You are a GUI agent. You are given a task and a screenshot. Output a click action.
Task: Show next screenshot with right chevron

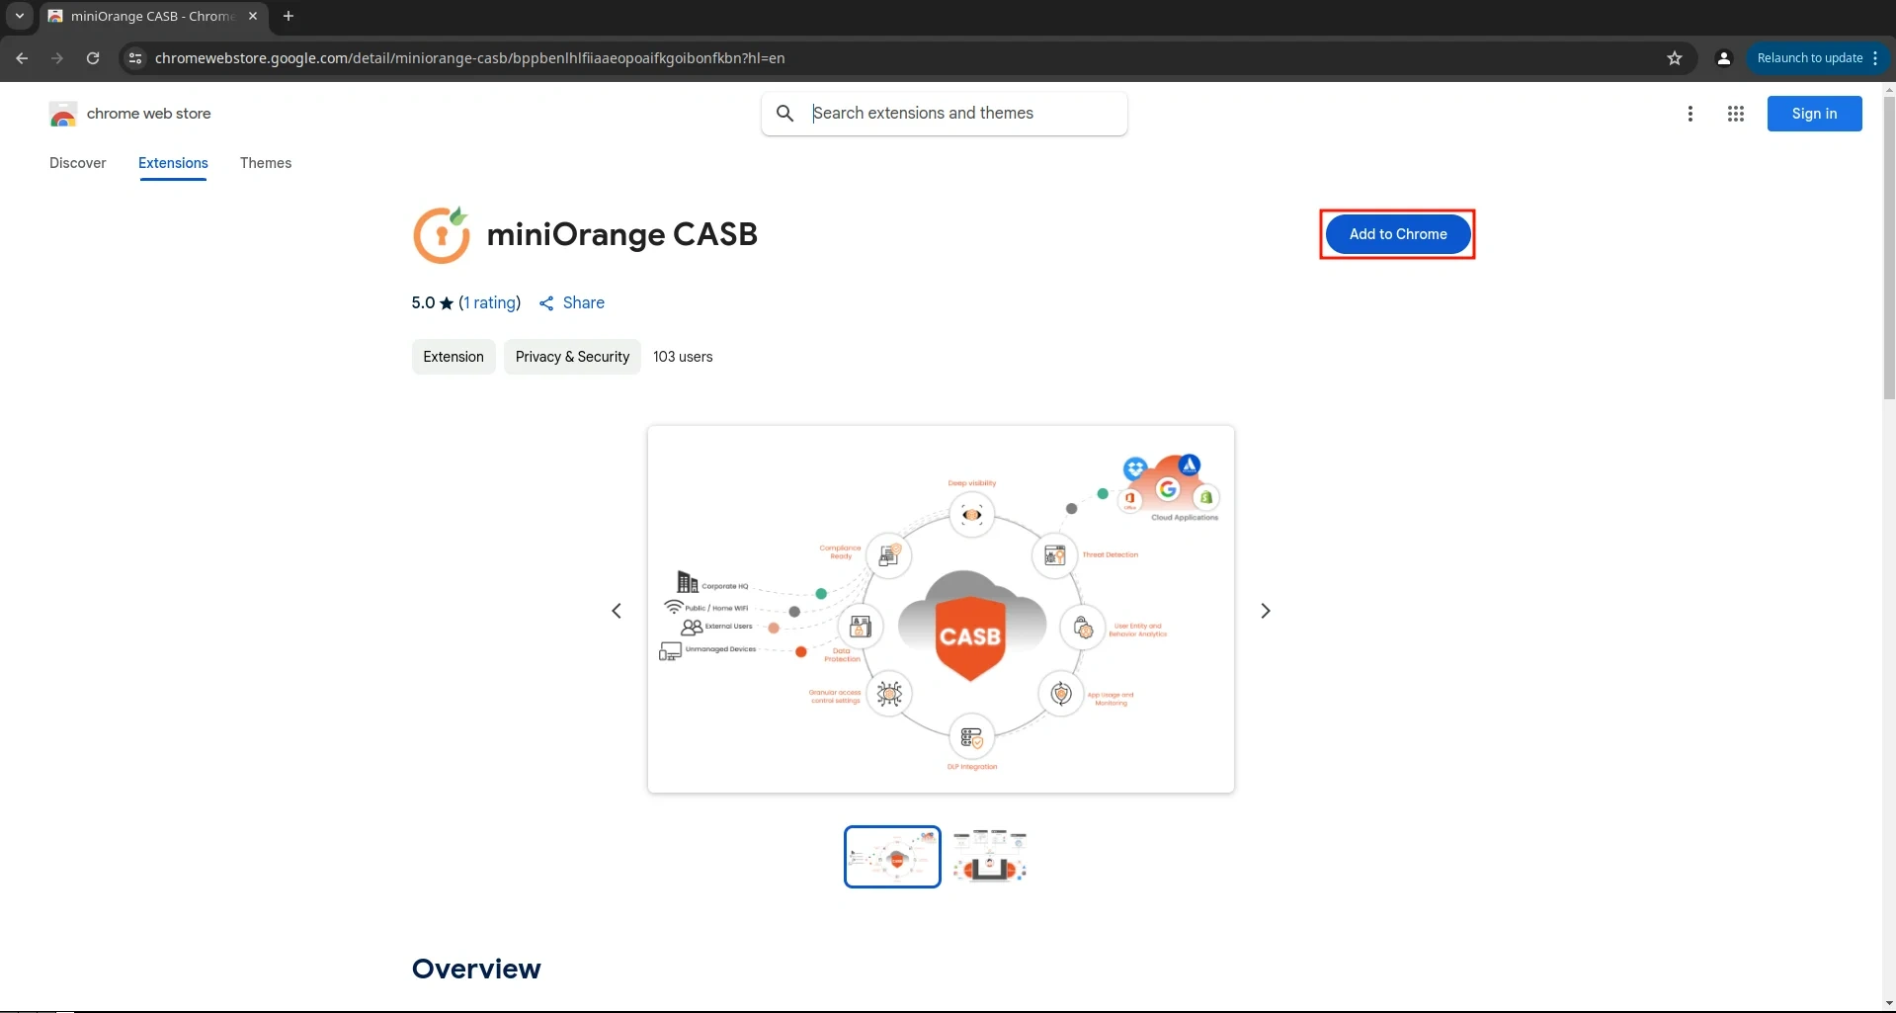tap(1265, 611)
